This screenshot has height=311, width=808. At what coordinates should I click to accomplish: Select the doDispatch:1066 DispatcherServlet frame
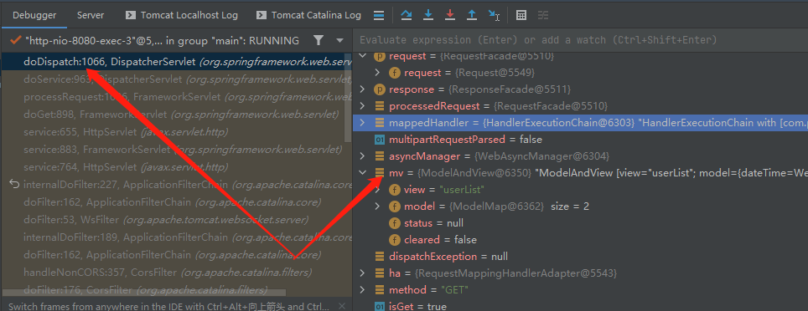(176, 62)
